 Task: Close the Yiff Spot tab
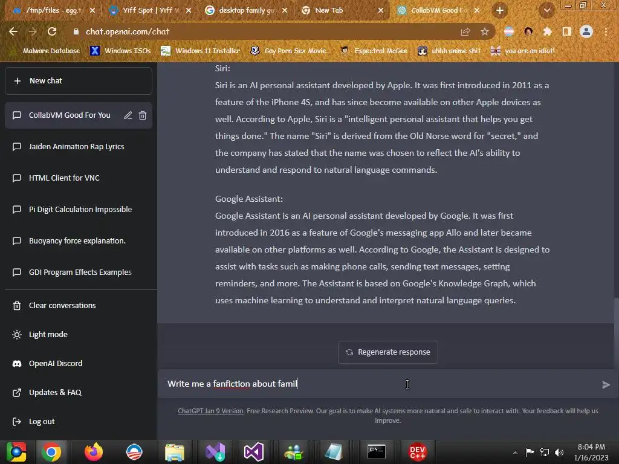pyautogui.click(x=189, y=10)
